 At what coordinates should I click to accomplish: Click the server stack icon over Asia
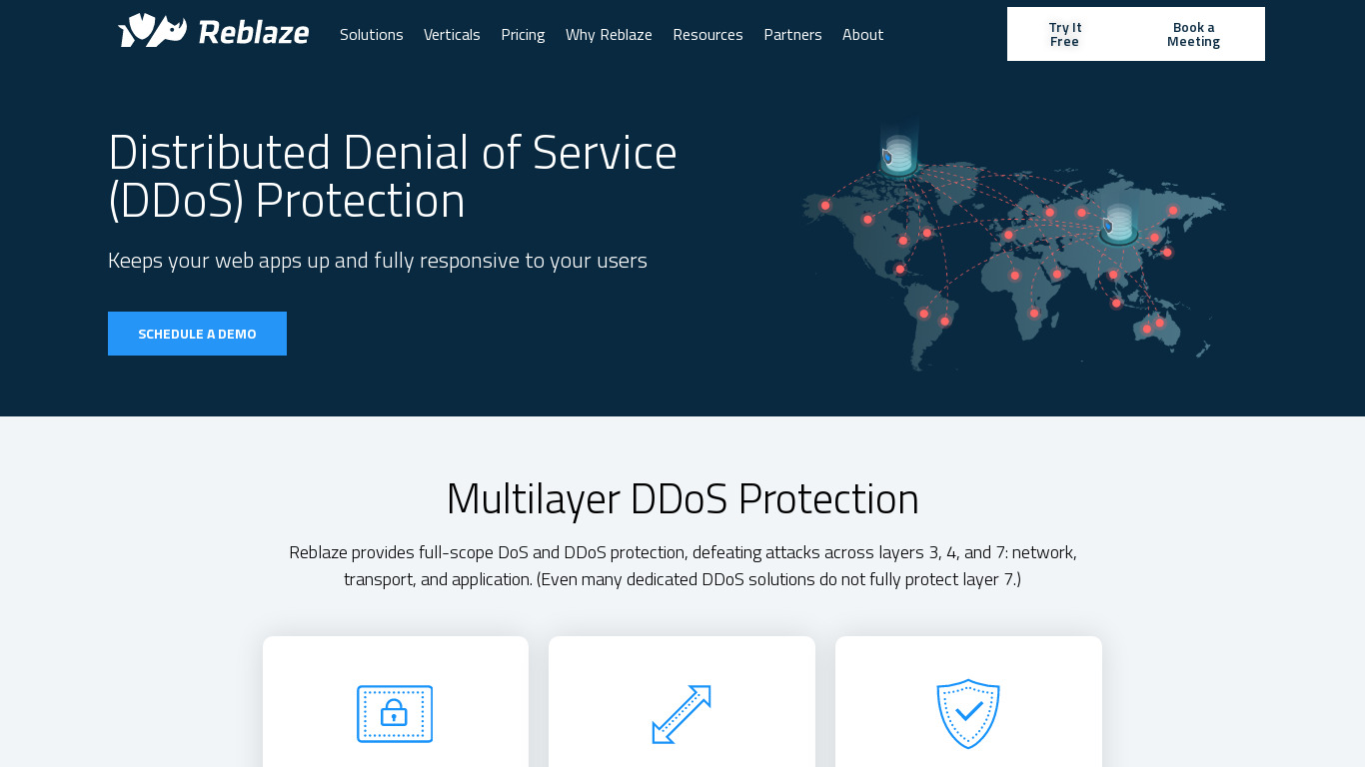1119,224
